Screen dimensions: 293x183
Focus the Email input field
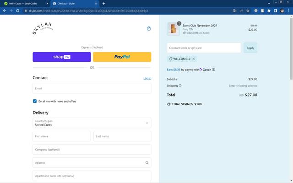pos(92,88)
